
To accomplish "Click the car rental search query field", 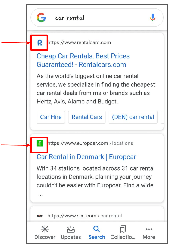I will 97,18.
